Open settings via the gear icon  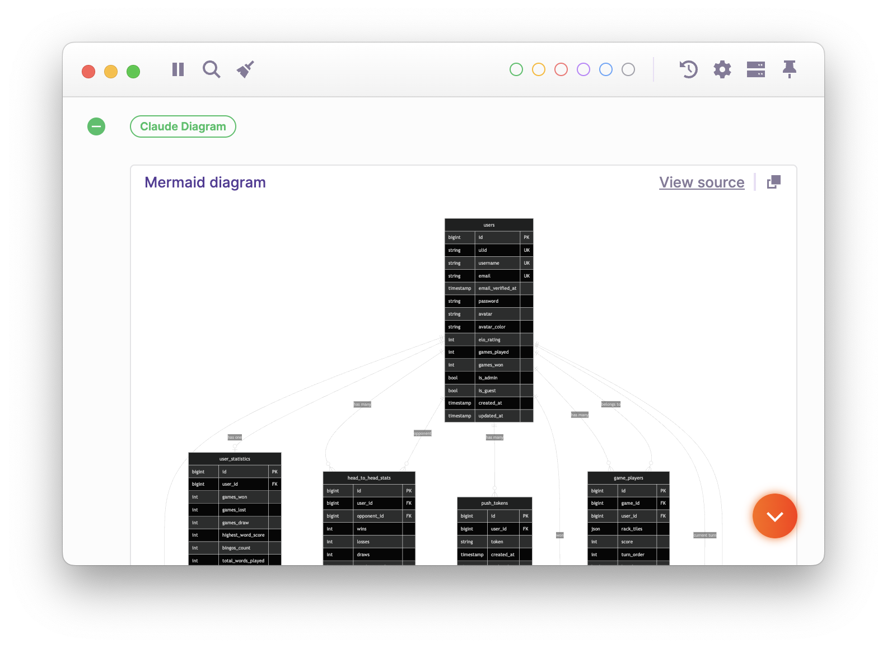coord(722,69)
